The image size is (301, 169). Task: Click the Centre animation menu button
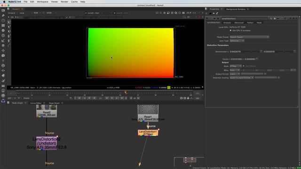click(257, 59)
